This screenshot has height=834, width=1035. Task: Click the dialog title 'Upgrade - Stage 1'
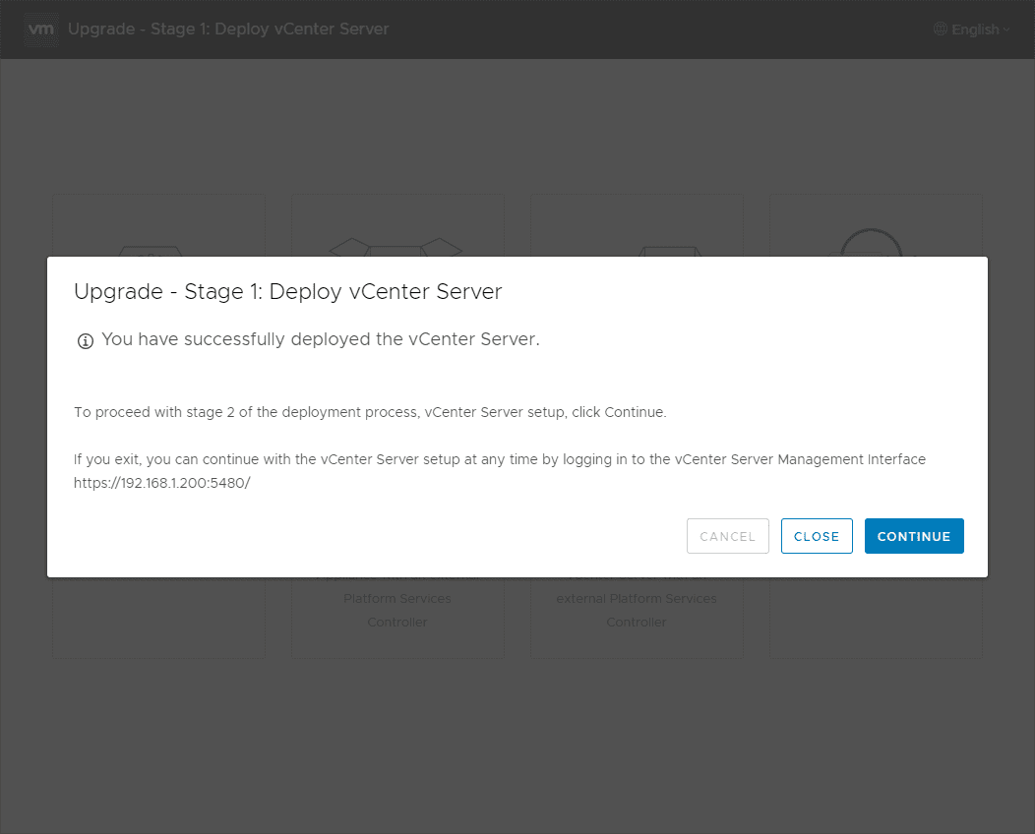click(x=288, y=292)
